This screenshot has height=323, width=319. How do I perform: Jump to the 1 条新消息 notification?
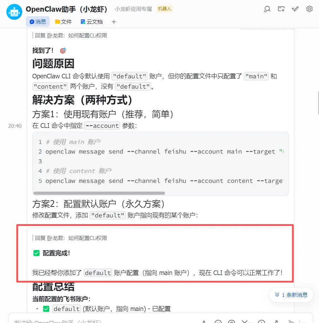pos(291,295)
